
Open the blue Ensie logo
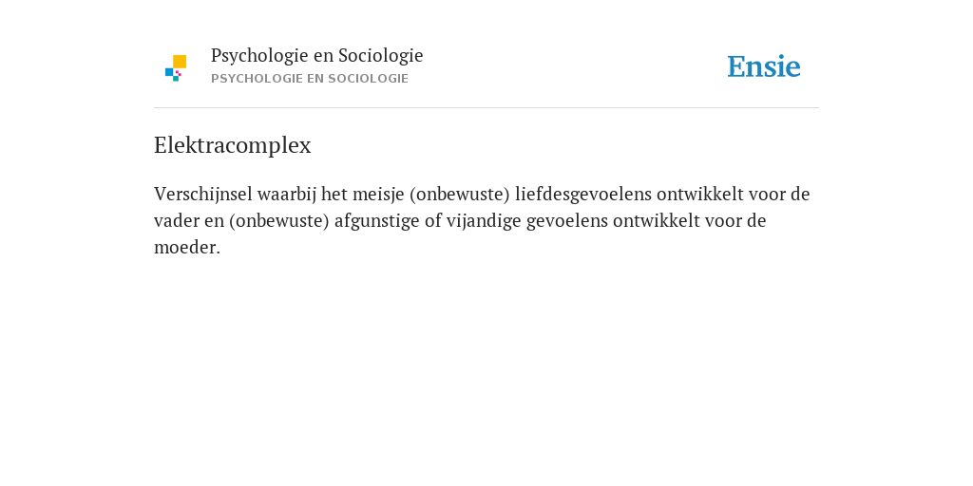click(x=764, y=66)
